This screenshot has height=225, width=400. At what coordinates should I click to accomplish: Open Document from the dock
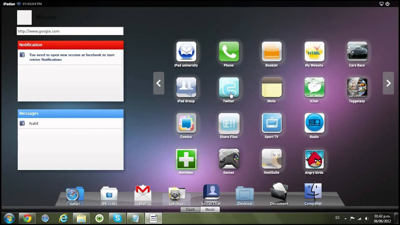279,192
